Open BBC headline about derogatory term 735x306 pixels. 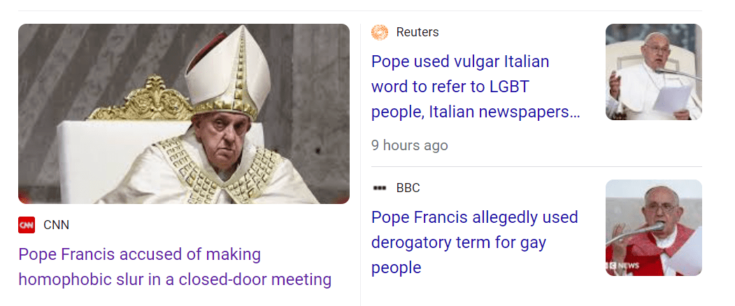pyautogui.click(x=474, y=242)
